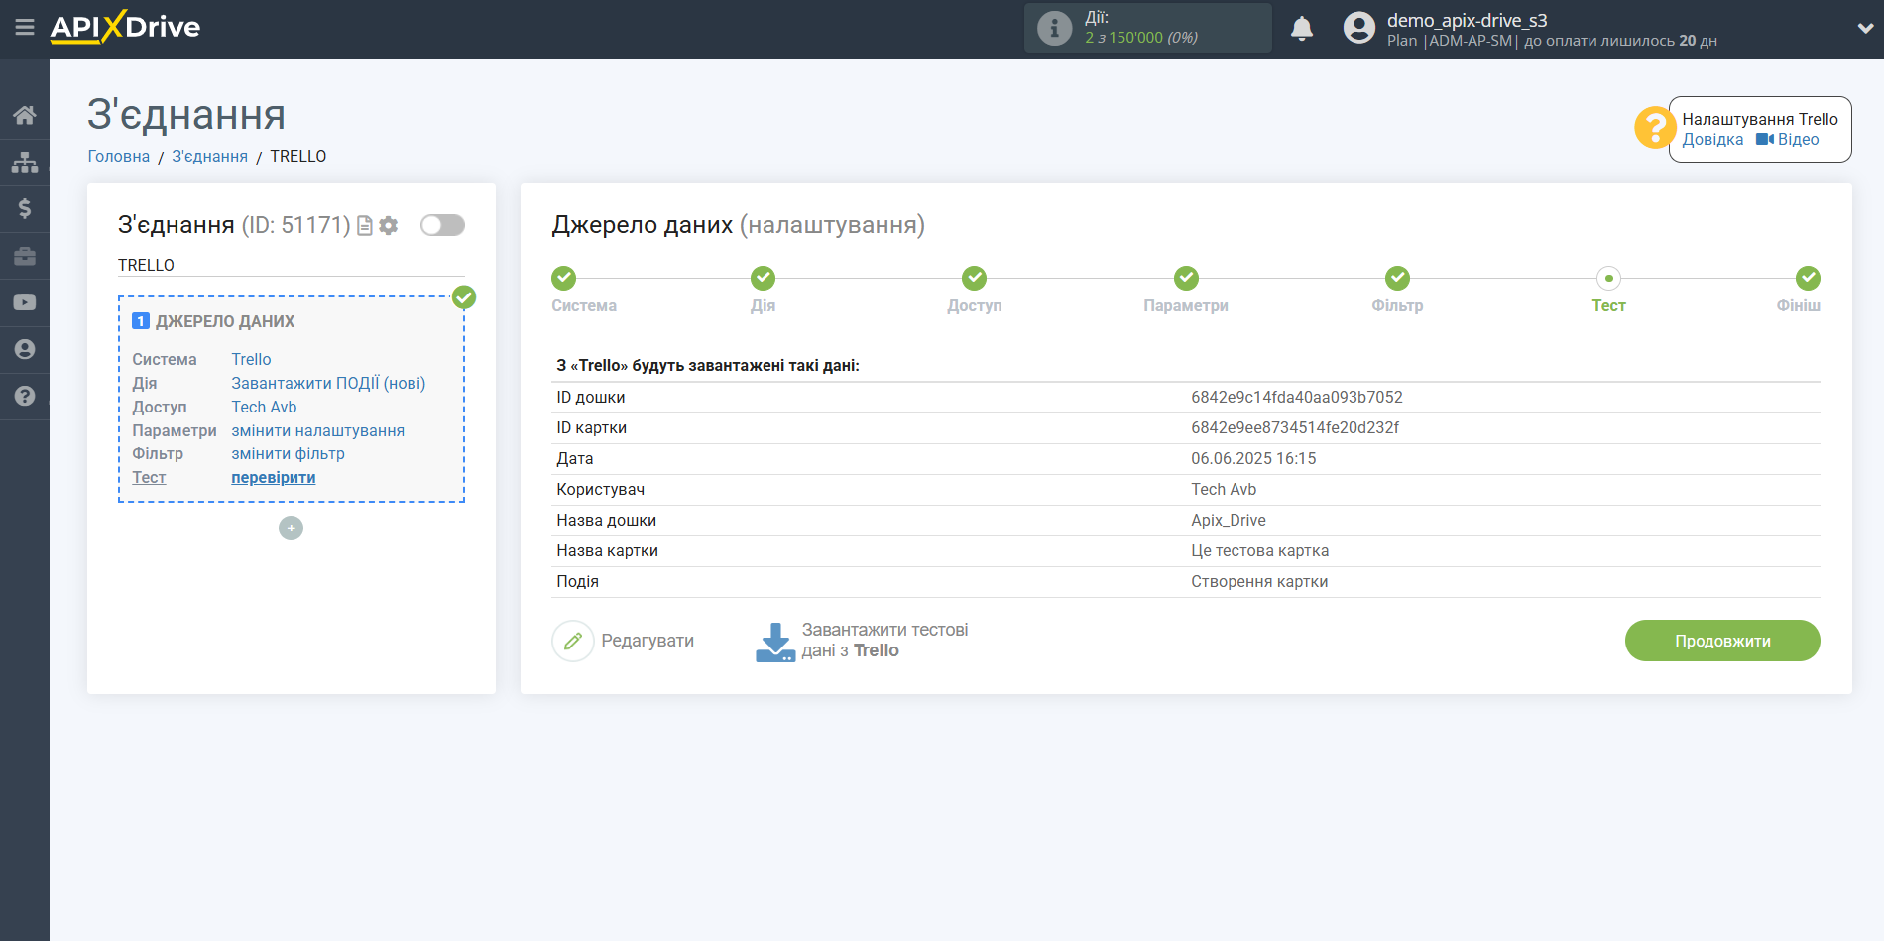Screen dimensions: 1884x941
Task: Add a new block with plus icon
Action: click(x=291, y=529)
